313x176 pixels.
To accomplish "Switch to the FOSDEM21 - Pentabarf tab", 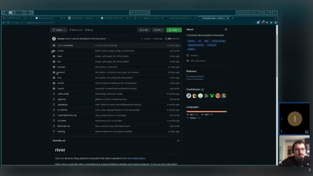I will point(83,18).
